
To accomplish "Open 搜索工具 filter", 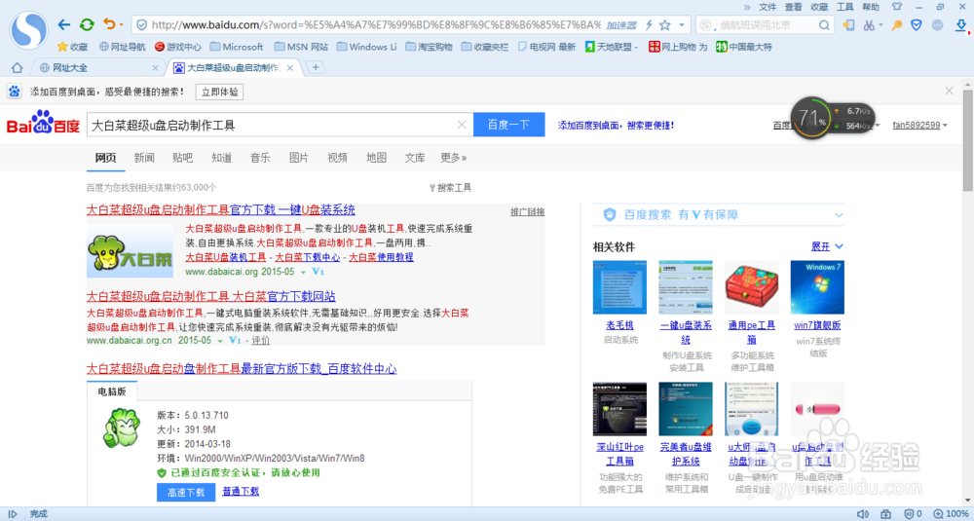I will click(x=450, y=188).
